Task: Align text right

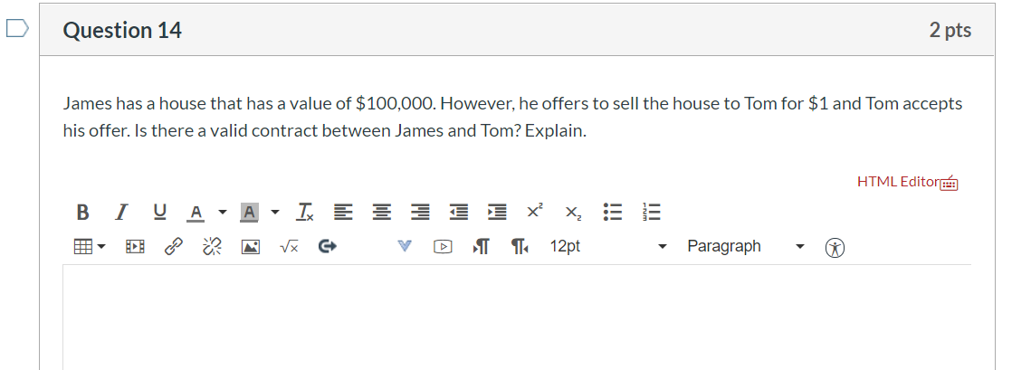Action: (419, 213)
